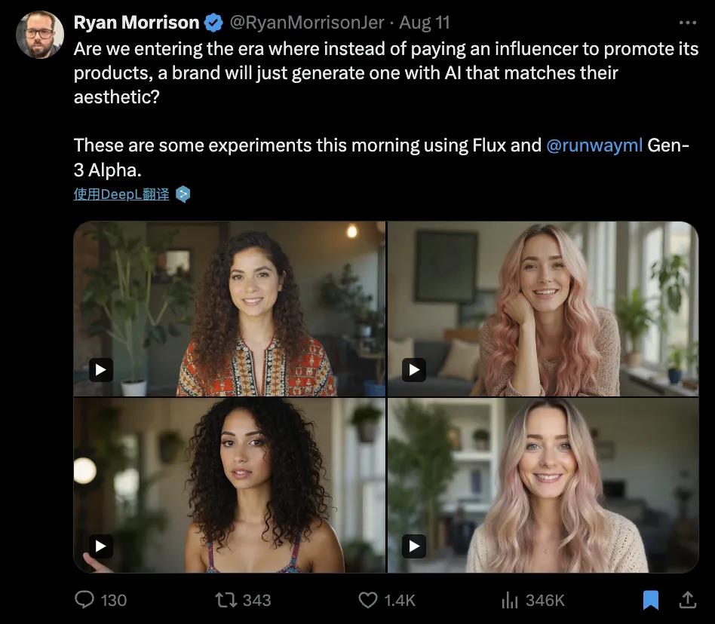Screen dimensions: 715x624
Task: Play the top-left curly hair video
Action: (101, 369)
